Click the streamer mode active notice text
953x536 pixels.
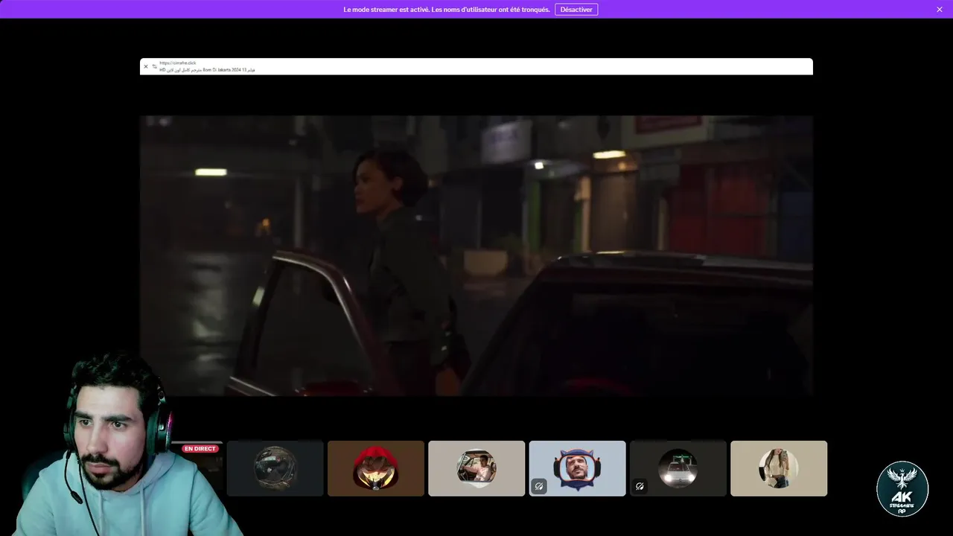447,10
